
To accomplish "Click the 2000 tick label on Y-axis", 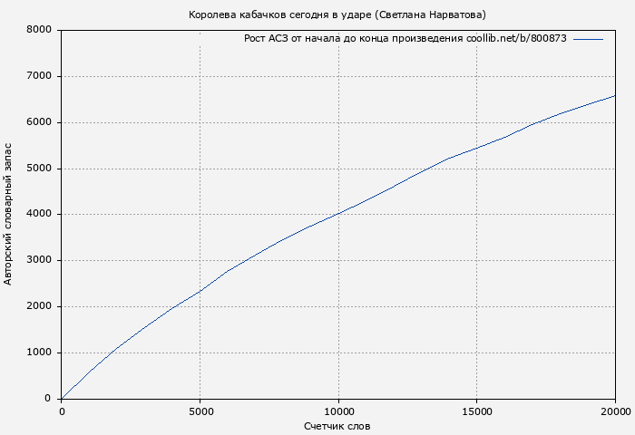I will pyautogui.click(x=38, y=306).
